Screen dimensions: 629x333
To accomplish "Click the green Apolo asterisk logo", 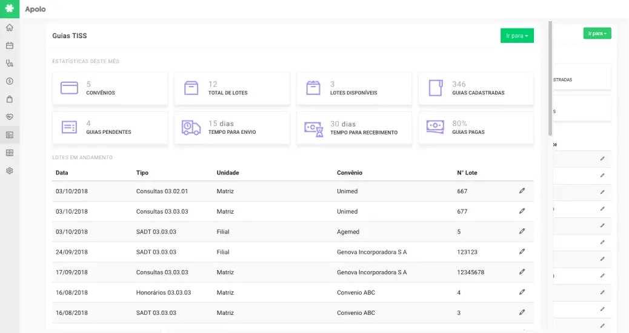I will point(10,9).
